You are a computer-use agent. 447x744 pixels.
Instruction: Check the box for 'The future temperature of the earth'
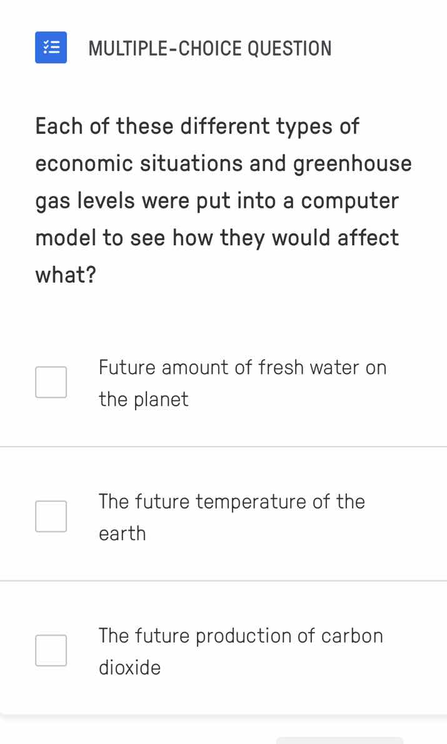pyautogui.click(x=51, y=516)
